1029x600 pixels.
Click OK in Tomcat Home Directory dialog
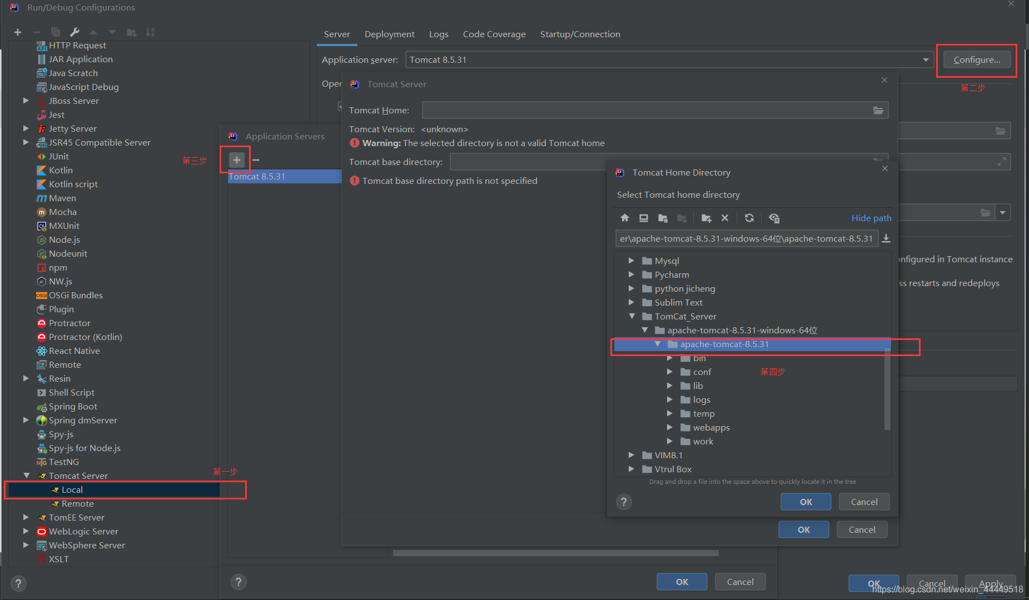(806, 502)
